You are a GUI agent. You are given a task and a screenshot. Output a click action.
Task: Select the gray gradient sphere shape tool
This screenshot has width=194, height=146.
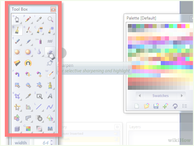pos(39,118)
